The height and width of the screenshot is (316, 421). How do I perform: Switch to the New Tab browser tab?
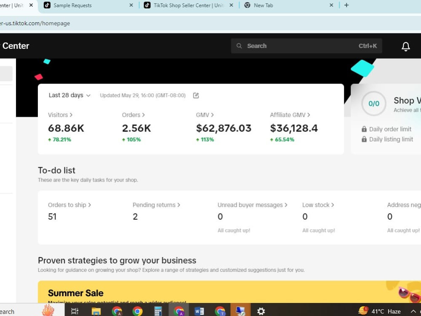[289, 5]
